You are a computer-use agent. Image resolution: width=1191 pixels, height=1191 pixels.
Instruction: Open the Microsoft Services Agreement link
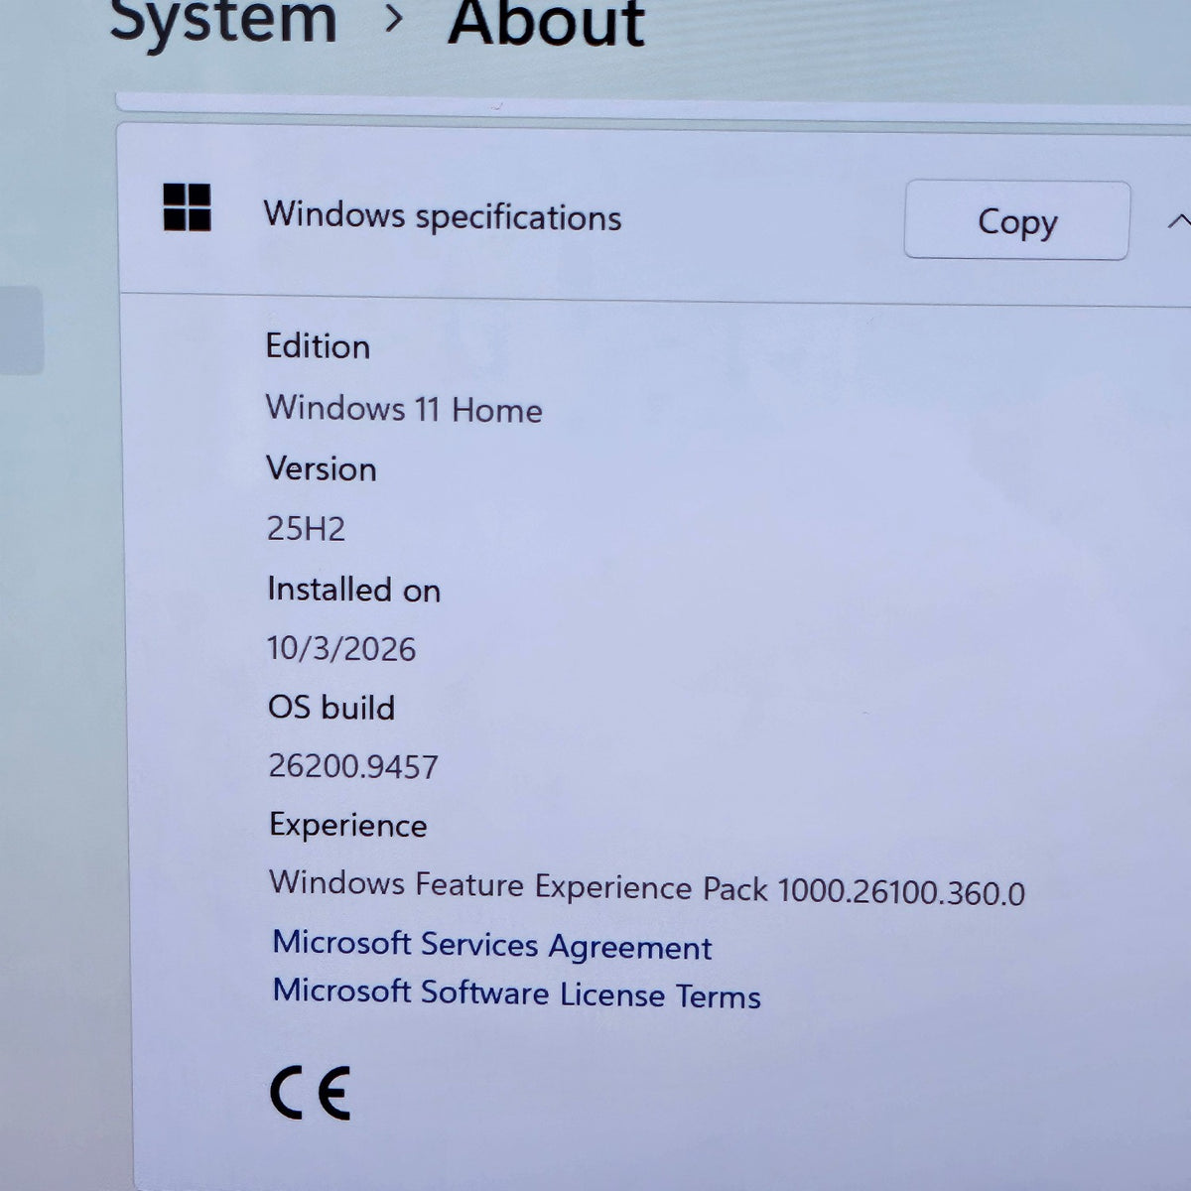[x=492, y=945]
